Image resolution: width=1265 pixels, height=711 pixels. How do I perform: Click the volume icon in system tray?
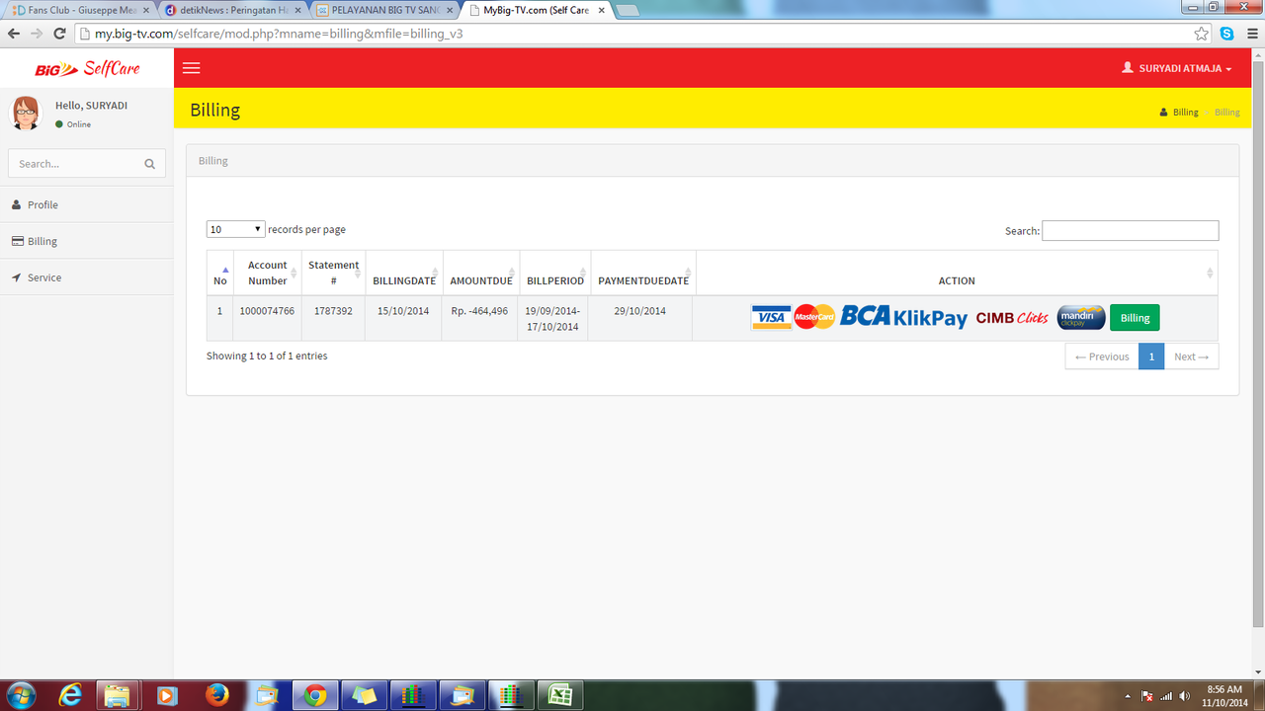click(x=1184, y=696)
